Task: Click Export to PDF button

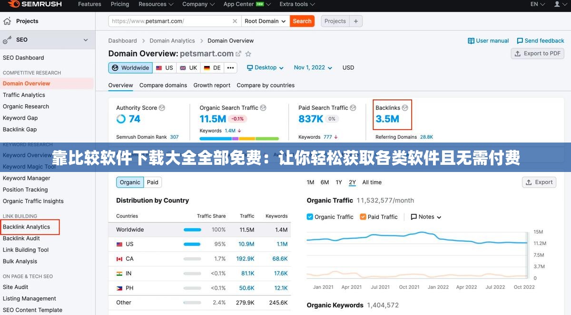Action: pos(538,54)
